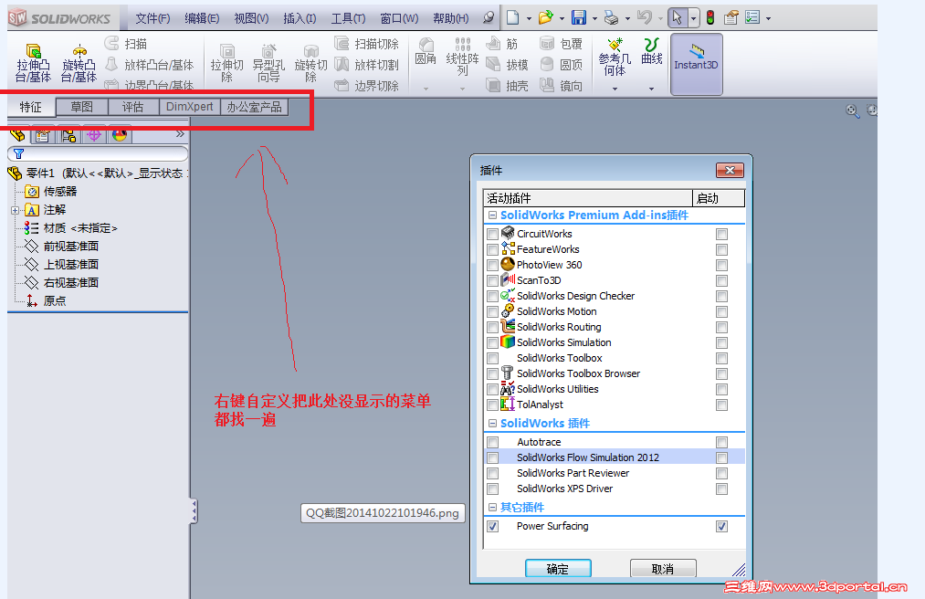Click the feature tree filter field
This screenshot has width=925, height=599.
[98, 154]
